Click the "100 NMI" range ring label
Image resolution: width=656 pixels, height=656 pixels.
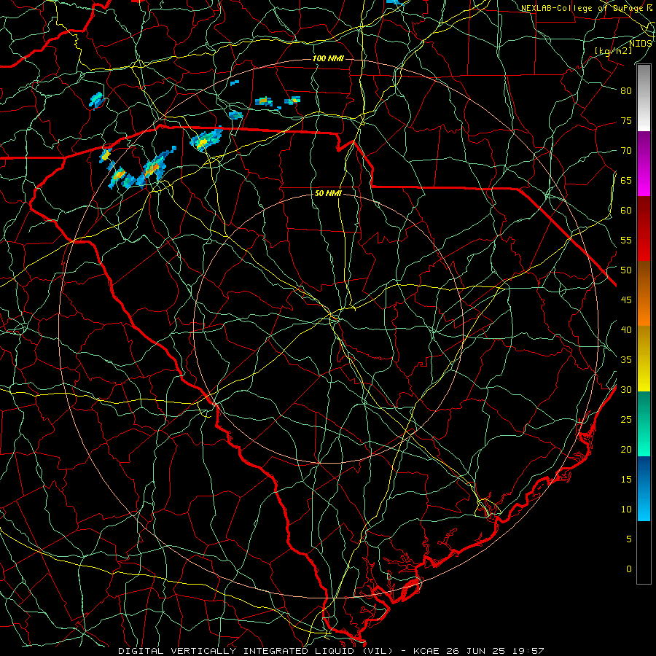pyautogui.click(x=328, y=58)
